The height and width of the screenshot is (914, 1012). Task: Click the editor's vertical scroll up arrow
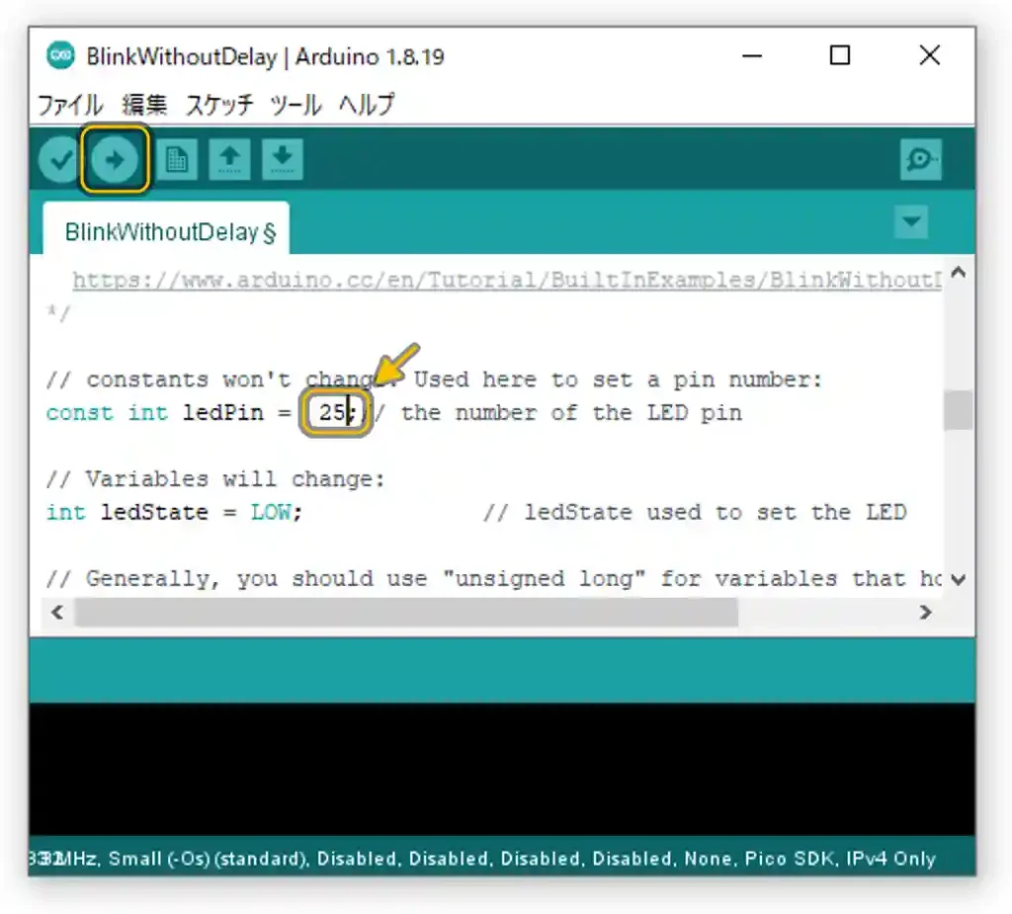tap(959, 273)
